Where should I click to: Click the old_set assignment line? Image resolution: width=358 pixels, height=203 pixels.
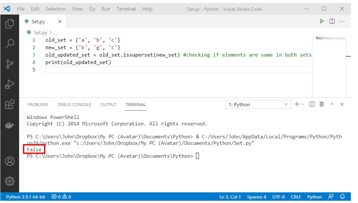tap(83, 40)
